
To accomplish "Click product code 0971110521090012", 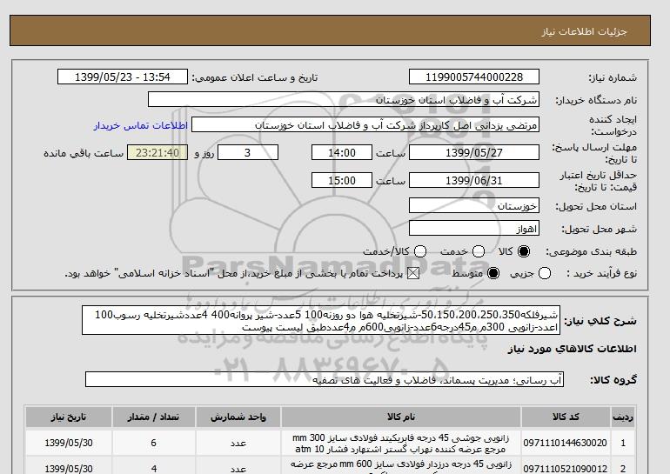I will coord(565,469).
